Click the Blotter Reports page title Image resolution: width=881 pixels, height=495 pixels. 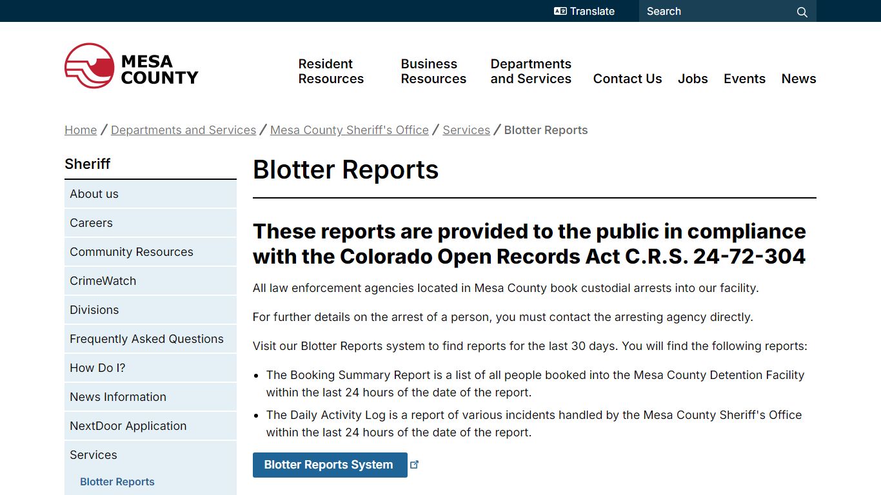pyautogui.click(x=346, y=170)
